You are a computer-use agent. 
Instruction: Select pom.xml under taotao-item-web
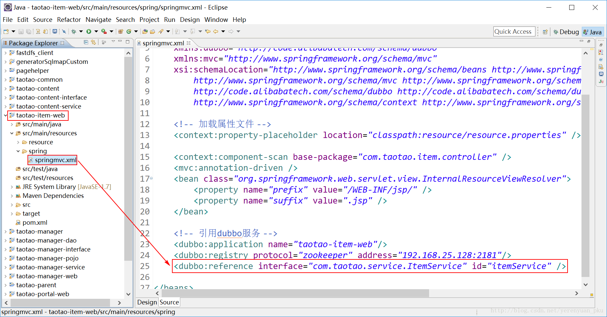pos(31,223)
